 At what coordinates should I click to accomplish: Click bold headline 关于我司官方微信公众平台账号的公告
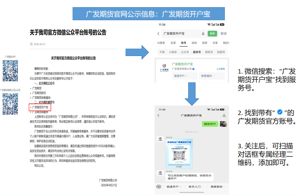tap(68, 33)
